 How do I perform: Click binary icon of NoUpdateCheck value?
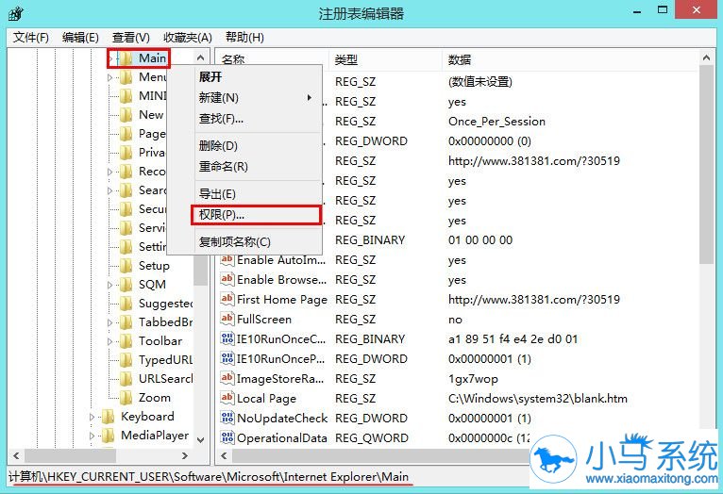click(x=227, y=419)
